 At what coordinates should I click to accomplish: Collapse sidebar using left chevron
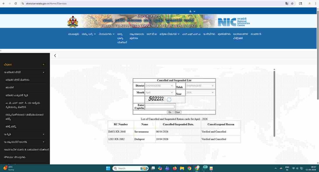tap(55, 55)
